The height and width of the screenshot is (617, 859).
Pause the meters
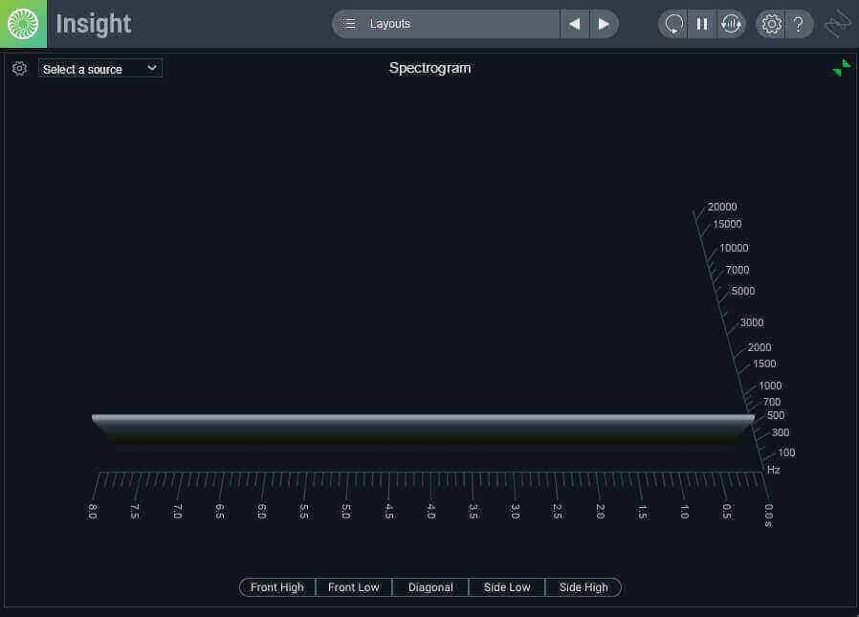tap(702, 24)
